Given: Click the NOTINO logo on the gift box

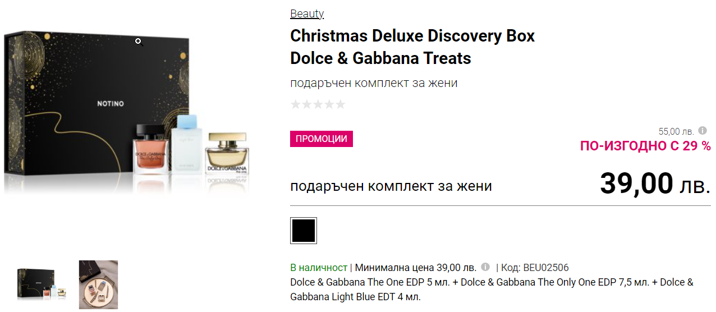Looking at the screenshot, I should point(111,104).
